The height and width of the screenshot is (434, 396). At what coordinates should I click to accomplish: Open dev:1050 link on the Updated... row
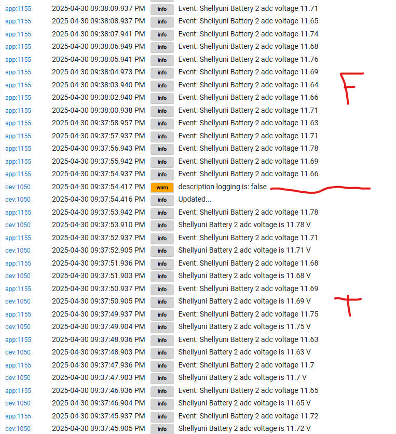point(18,200)
